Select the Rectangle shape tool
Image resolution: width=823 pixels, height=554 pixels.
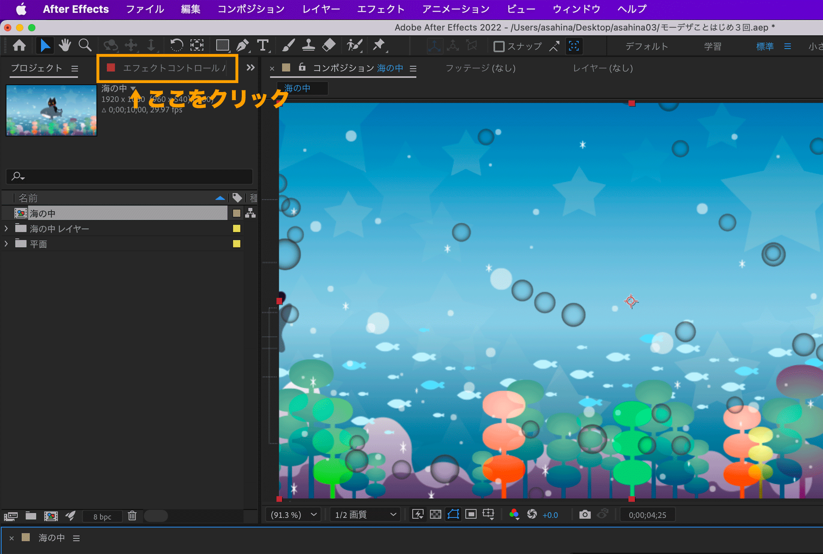coord(222,45)
